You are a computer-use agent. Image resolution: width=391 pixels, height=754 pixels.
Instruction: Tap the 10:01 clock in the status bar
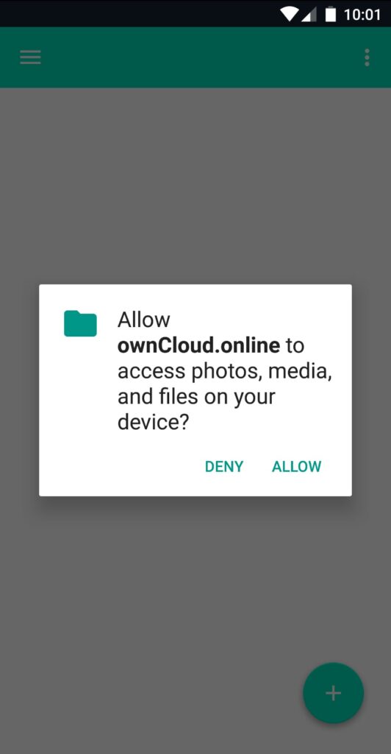(362, 15)
